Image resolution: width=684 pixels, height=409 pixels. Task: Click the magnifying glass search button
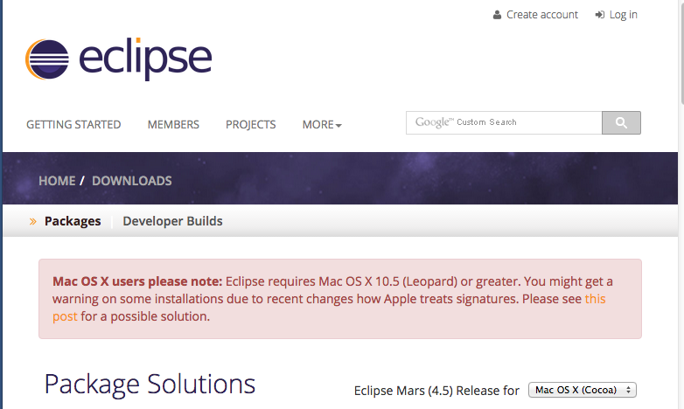(621, 123)
